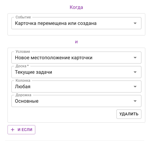Open the 'Текущие задачи' board selector

(x=76, y=72)
